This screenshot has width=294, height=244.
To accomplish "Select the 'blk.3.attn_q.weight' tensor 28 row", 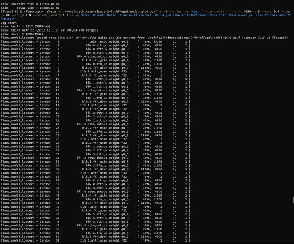I will 96,147.
